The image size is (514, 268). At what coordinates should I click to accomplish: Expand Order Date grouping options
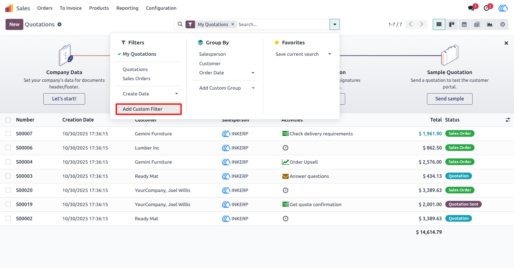pos(253,73)
